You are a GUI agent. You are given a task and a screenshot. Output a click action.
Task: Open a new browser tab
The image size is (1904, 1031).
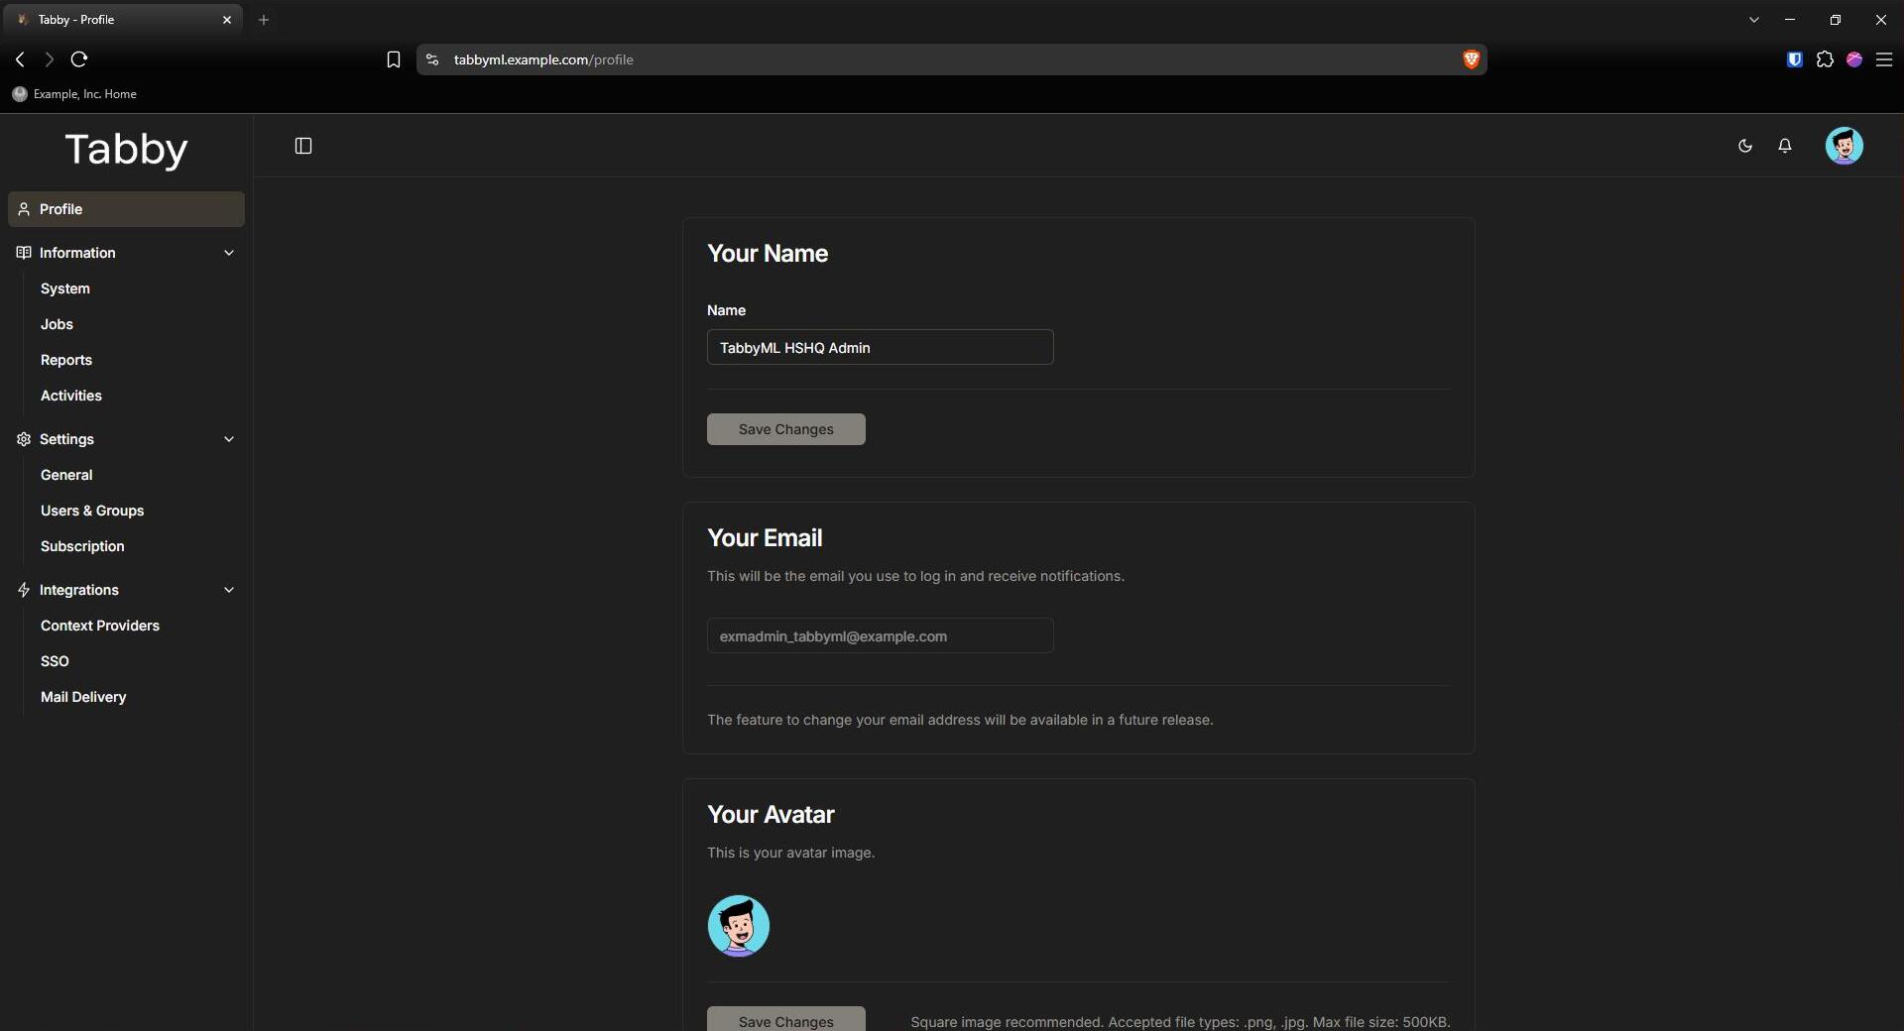[x=264, y=20]
